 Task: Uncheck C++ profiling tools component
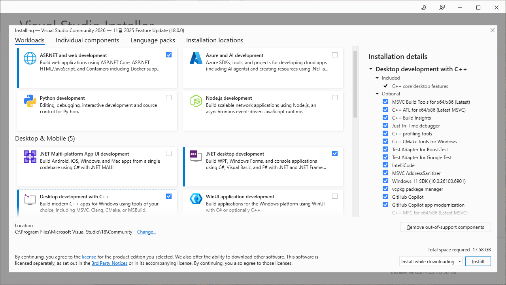coord(385,133)
